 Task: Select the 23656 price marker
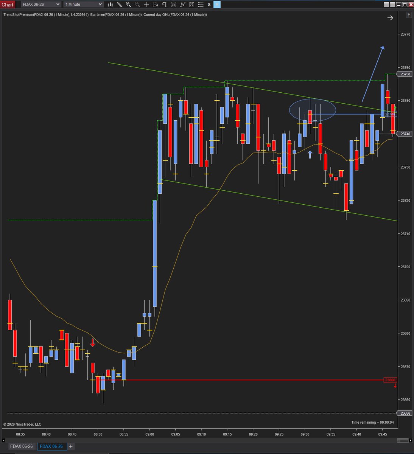pos(405,413)
